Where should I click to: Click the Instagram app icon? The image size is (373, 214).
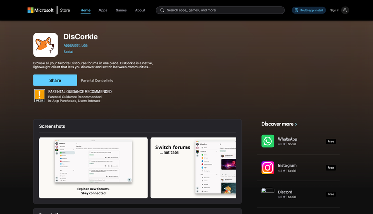[x=268, y=167]
